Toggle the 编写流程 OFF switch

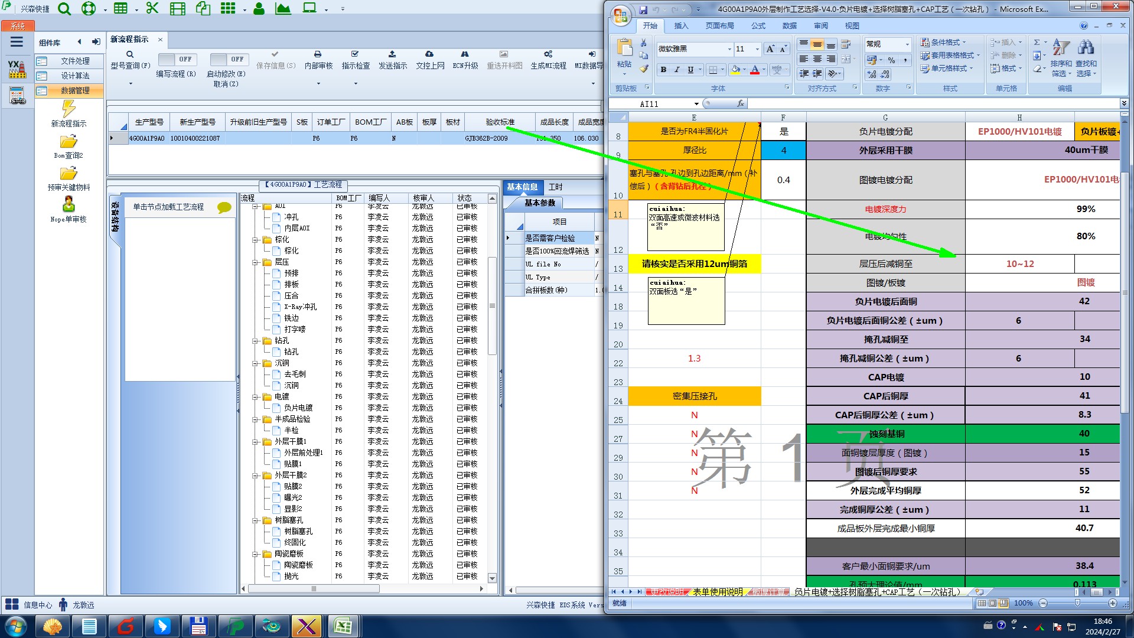176,59
